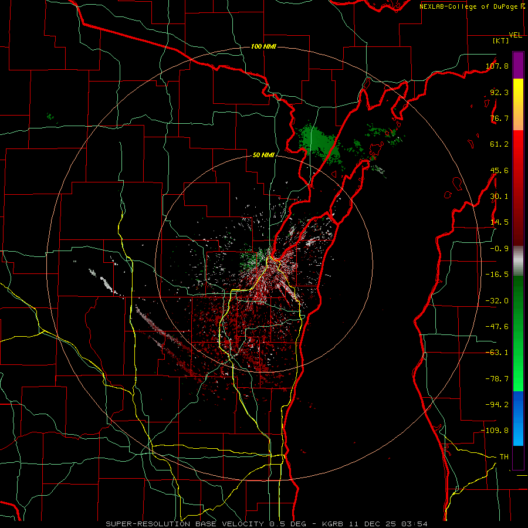Image resolution: width=528 pixels, height=528 pixels.
Task: Click the -94.2 velocity scale value
Action: 497,404
